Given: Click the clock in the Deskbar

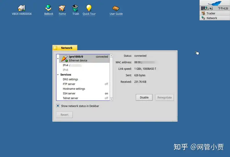Looking at the screenshot, I should 223,8.
